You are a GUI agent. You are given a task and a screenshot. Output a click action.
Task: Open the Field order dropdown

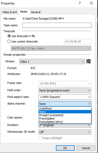click(x=65, y=90)
